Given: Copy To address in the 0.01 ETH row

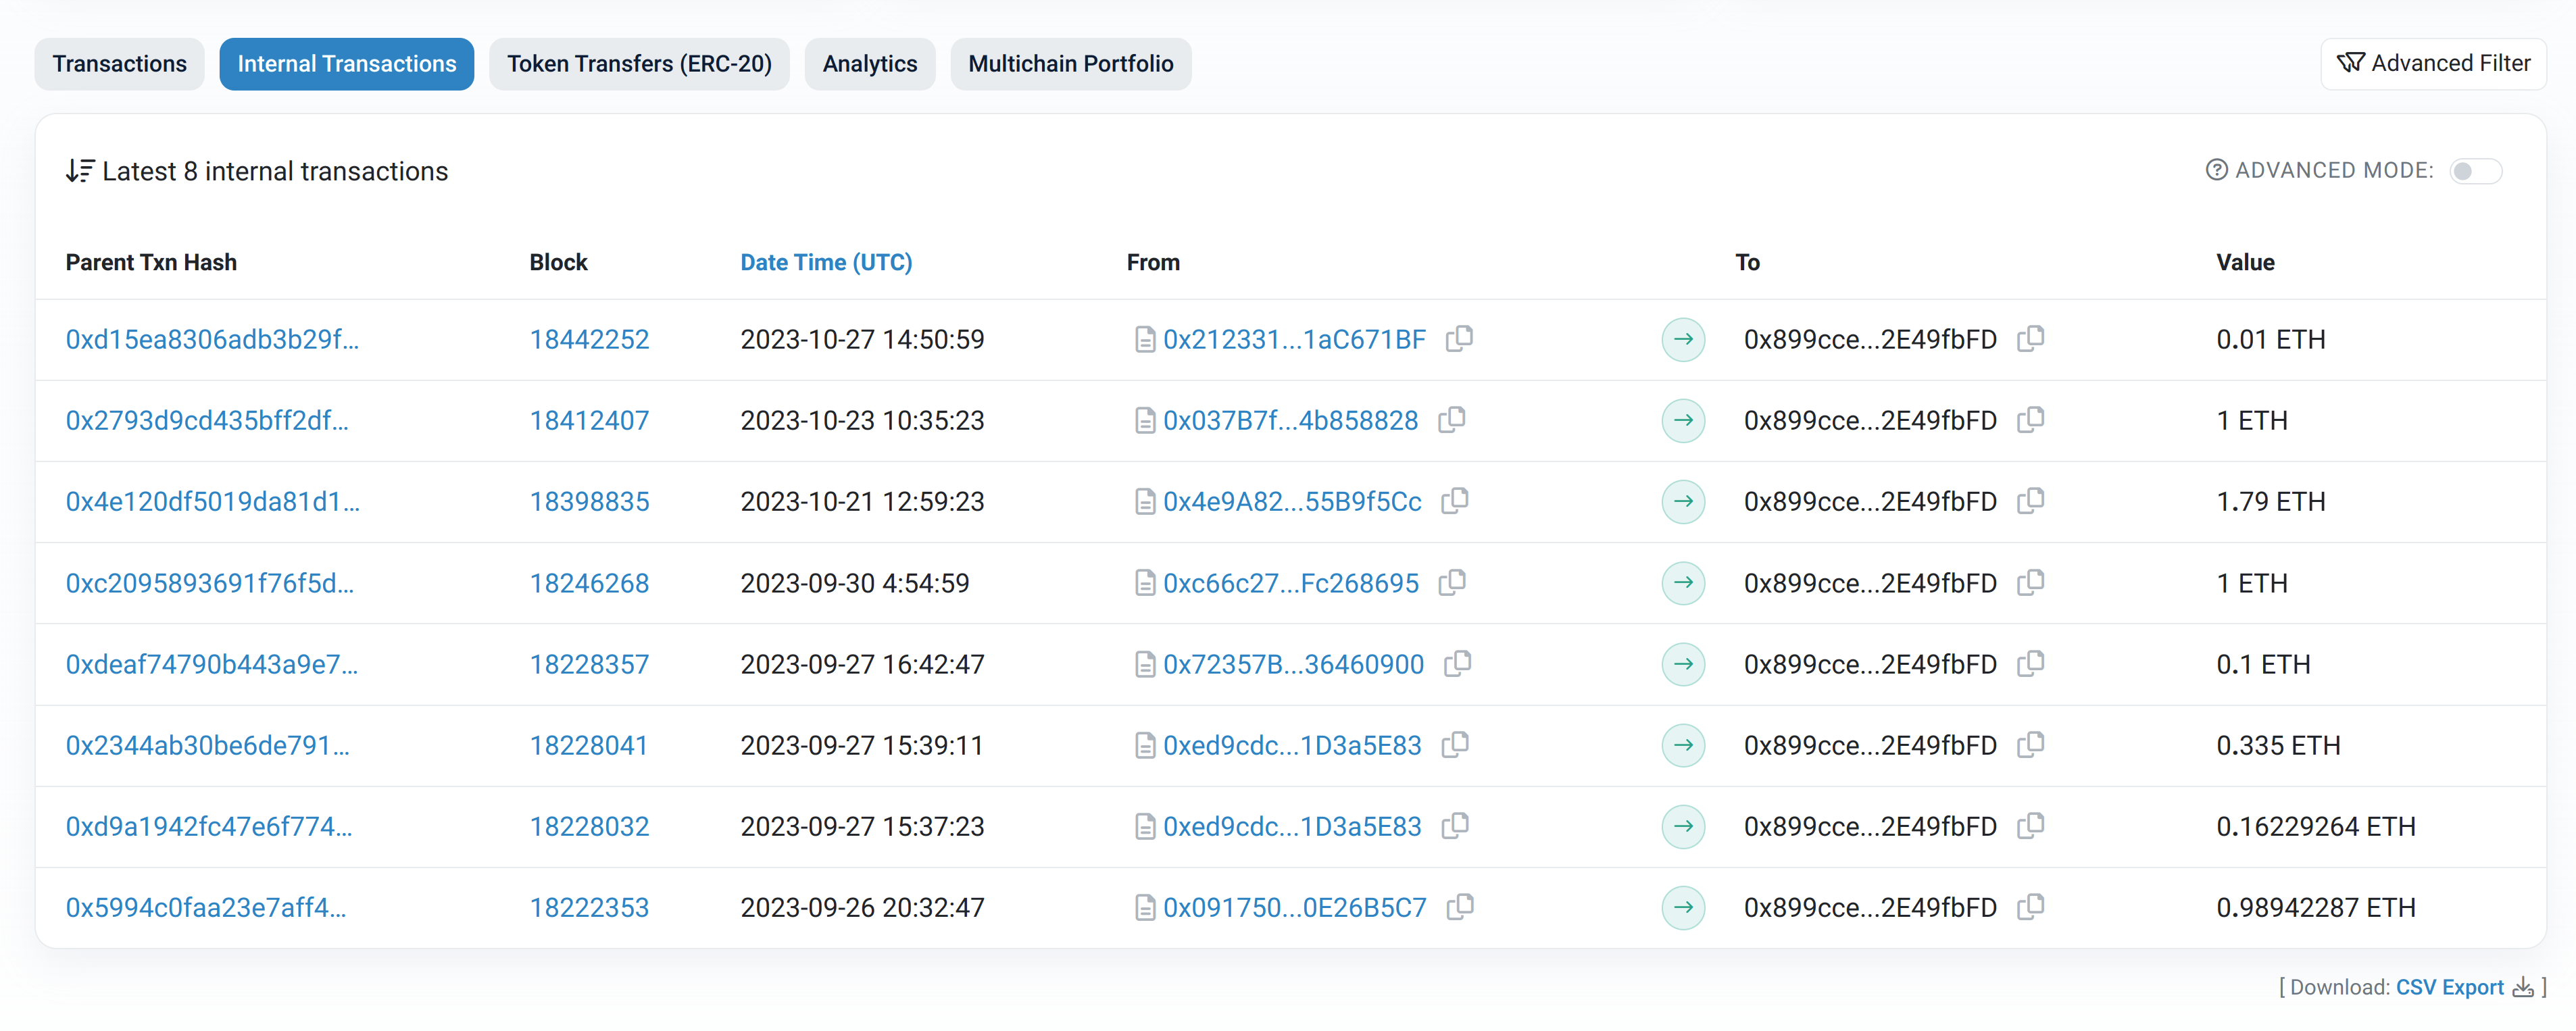Looking at the screenshot, I should pos(2030,338).
